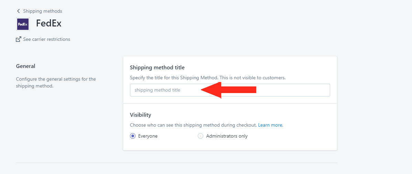This screenshot has height=174, width=412.
Task: Click the FedEx logo thumbnail
Action: point(23,24)
